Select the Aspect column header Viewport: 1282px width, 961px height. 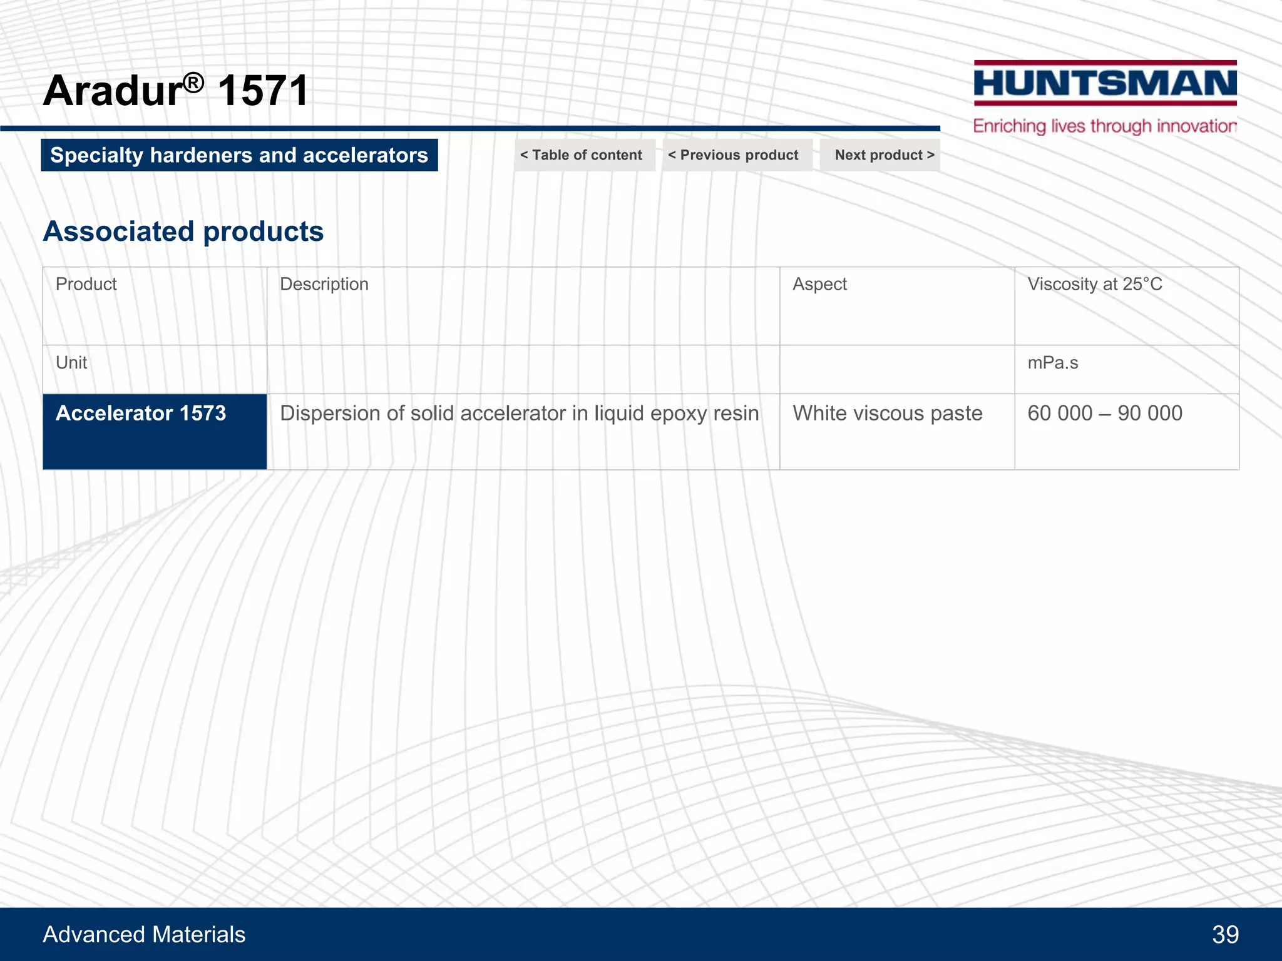[819, 284]
